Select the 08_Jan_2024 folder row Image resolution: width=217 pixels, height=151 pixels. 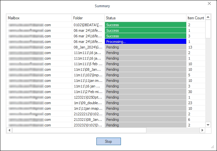point(88,47)
